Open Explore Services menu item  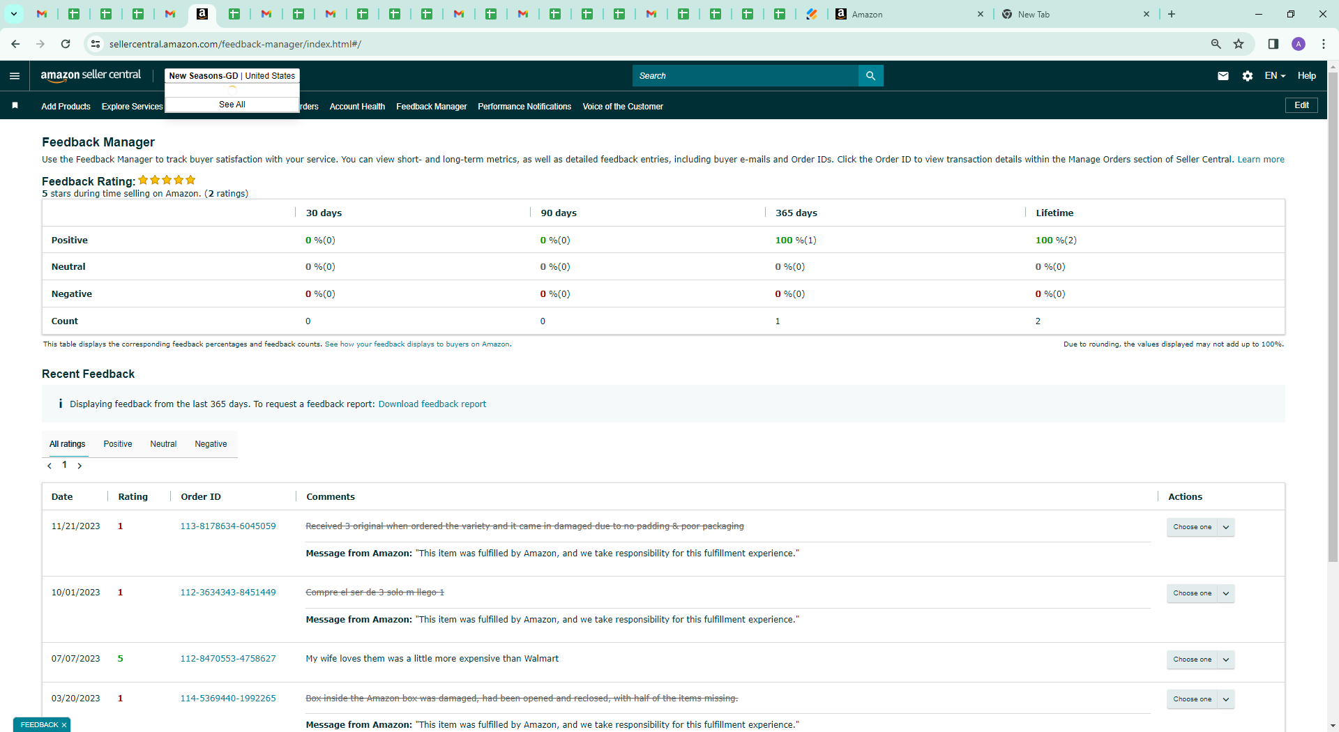coord(132,107)
